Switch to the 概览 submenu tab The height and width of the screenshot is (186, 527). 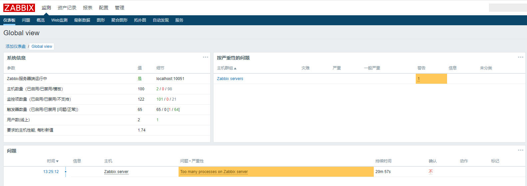click(41, 20)
